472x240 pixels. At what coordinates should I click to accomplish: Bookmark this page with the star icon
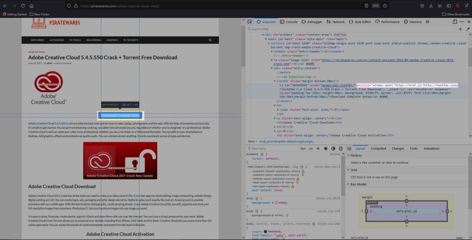click(x=385, y=6)
